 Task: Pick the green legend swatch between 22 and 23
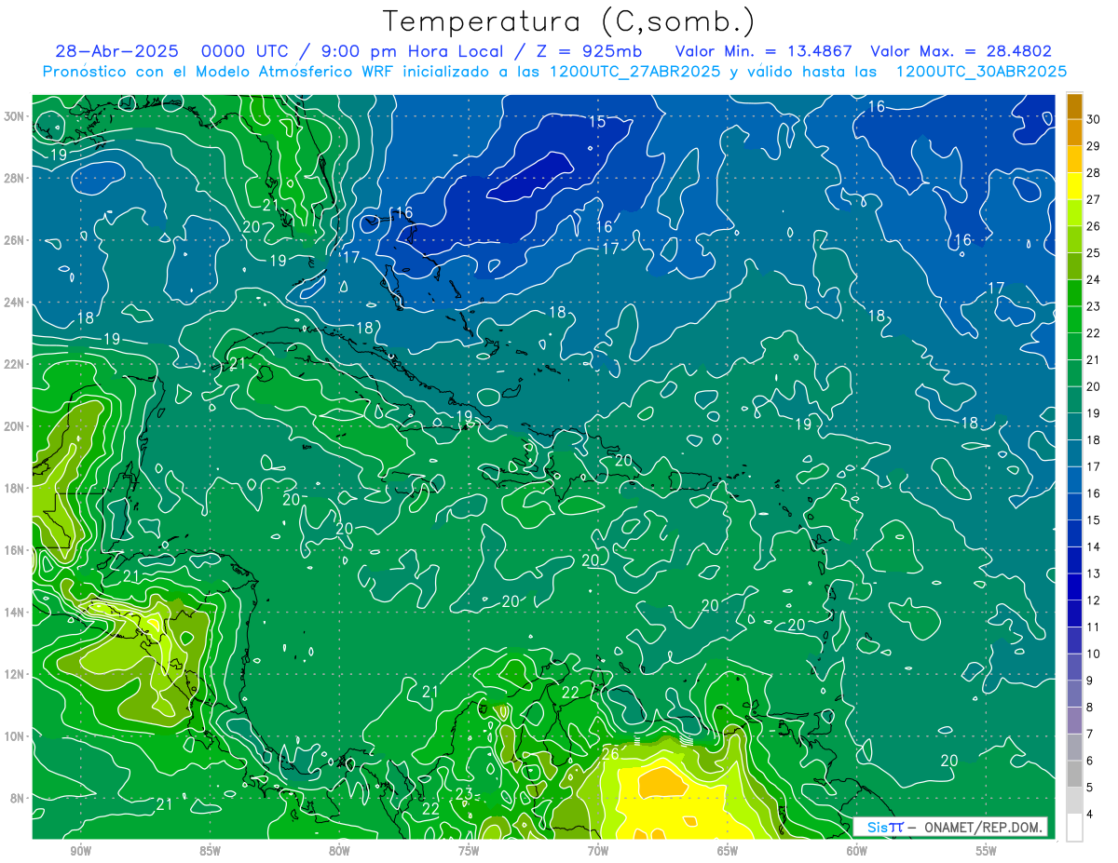(1074, 319)
